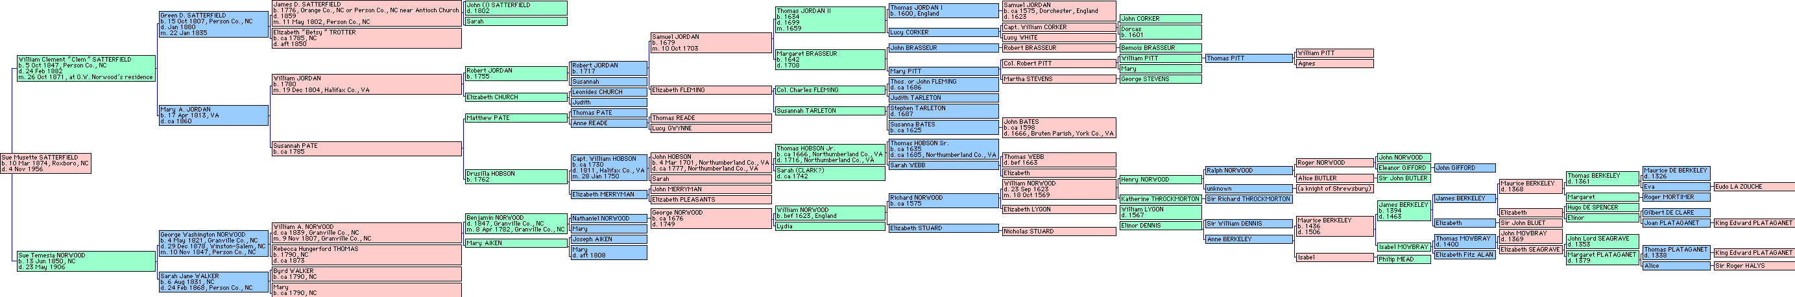This screenshot has width=1795, height=297.
Task: Click the Thomas JORDAN II box
Action: pos(830,19)
